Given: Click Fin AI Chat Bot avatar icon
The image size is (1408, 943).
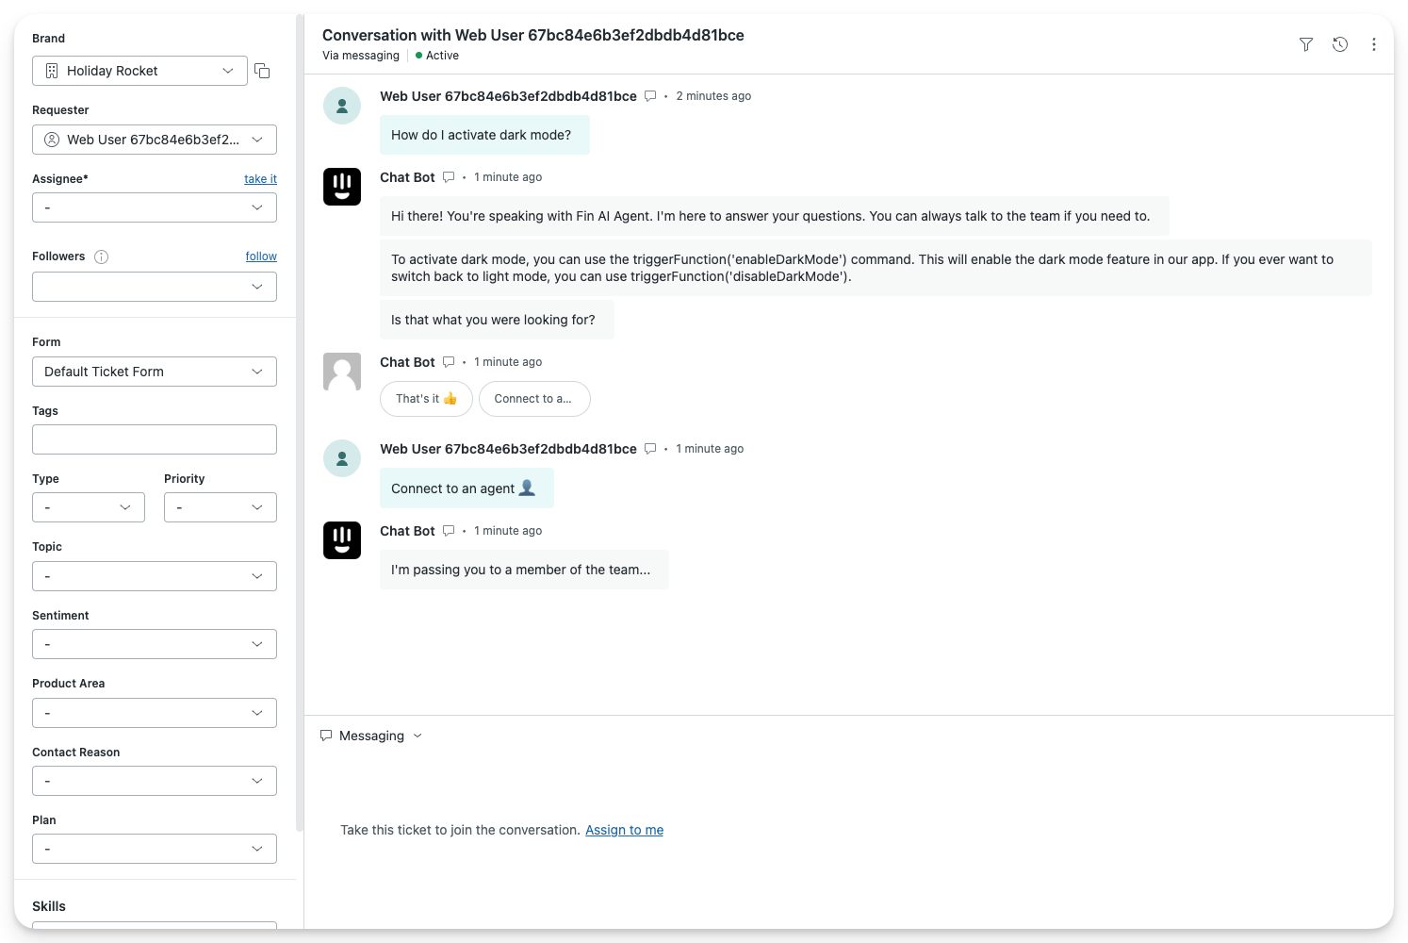Looking at the screenshot, I should (342, 187).
